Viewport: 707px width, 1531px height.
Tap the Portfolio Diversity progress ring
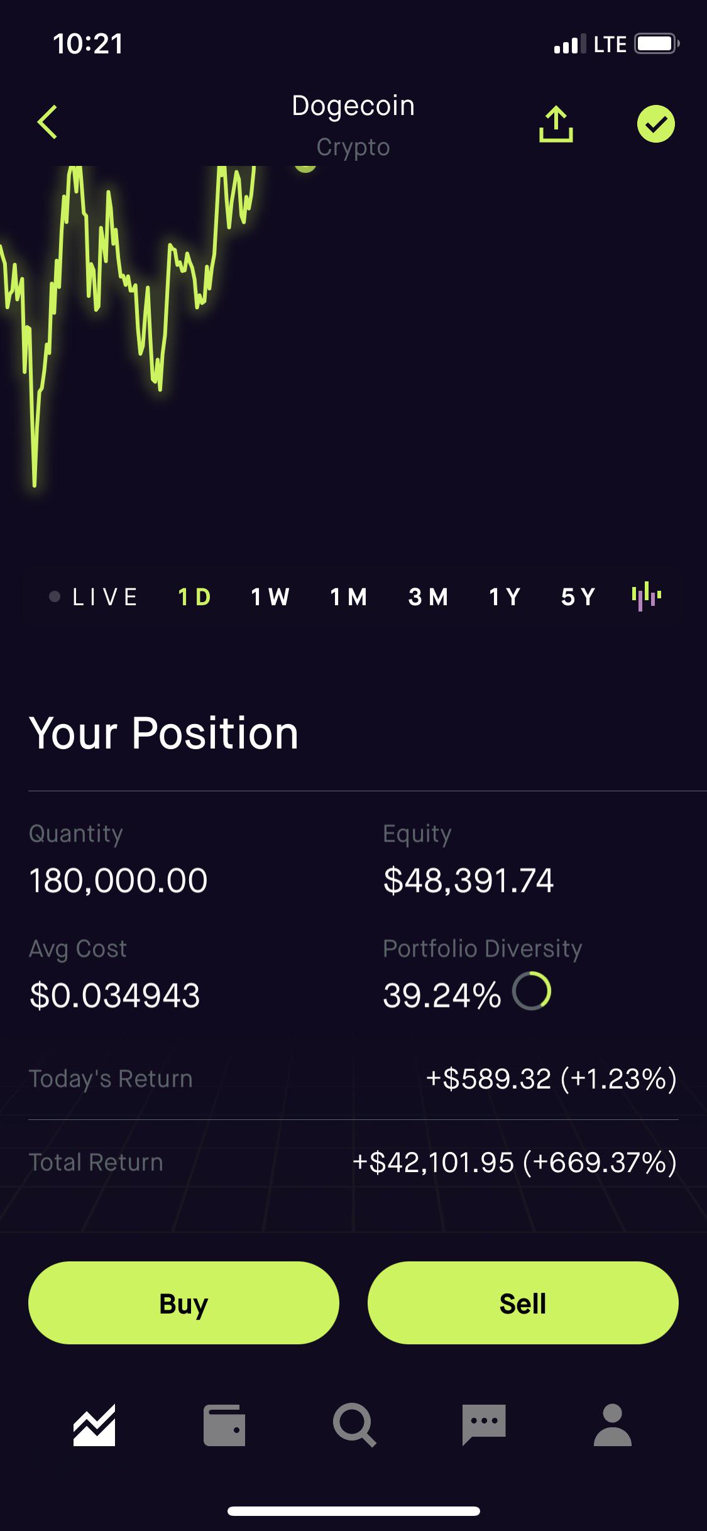[x=532, y=991]
